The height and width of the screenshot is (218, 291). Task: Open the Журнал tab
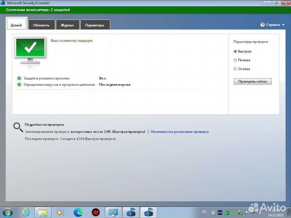point(67,25)
